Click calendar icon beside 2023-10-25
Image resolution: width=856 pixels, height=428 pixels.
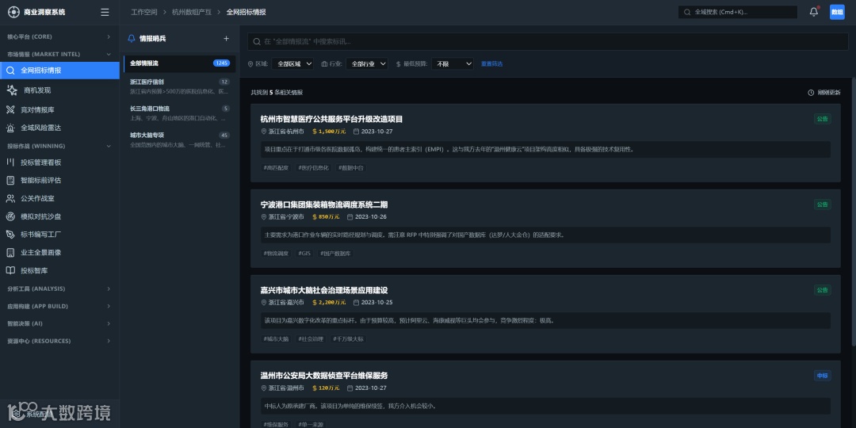(357, 303)
